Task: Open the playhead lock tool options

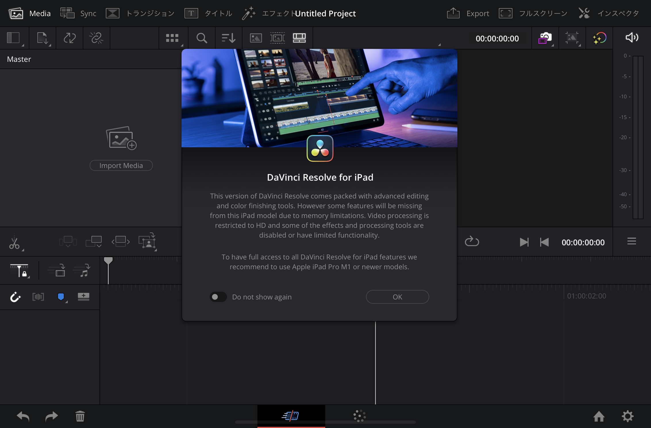Action: point(19,270)
